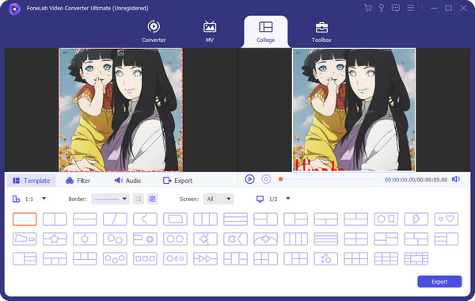Select the Filter sub-tab
Screen dimensions: 475x301
coord(78,181)
